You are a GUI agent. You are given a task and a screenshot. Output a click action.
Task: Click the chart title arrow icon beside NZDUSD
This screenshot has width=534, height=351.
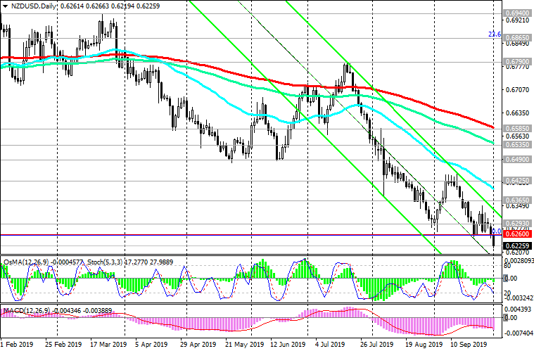pos(6,6)
